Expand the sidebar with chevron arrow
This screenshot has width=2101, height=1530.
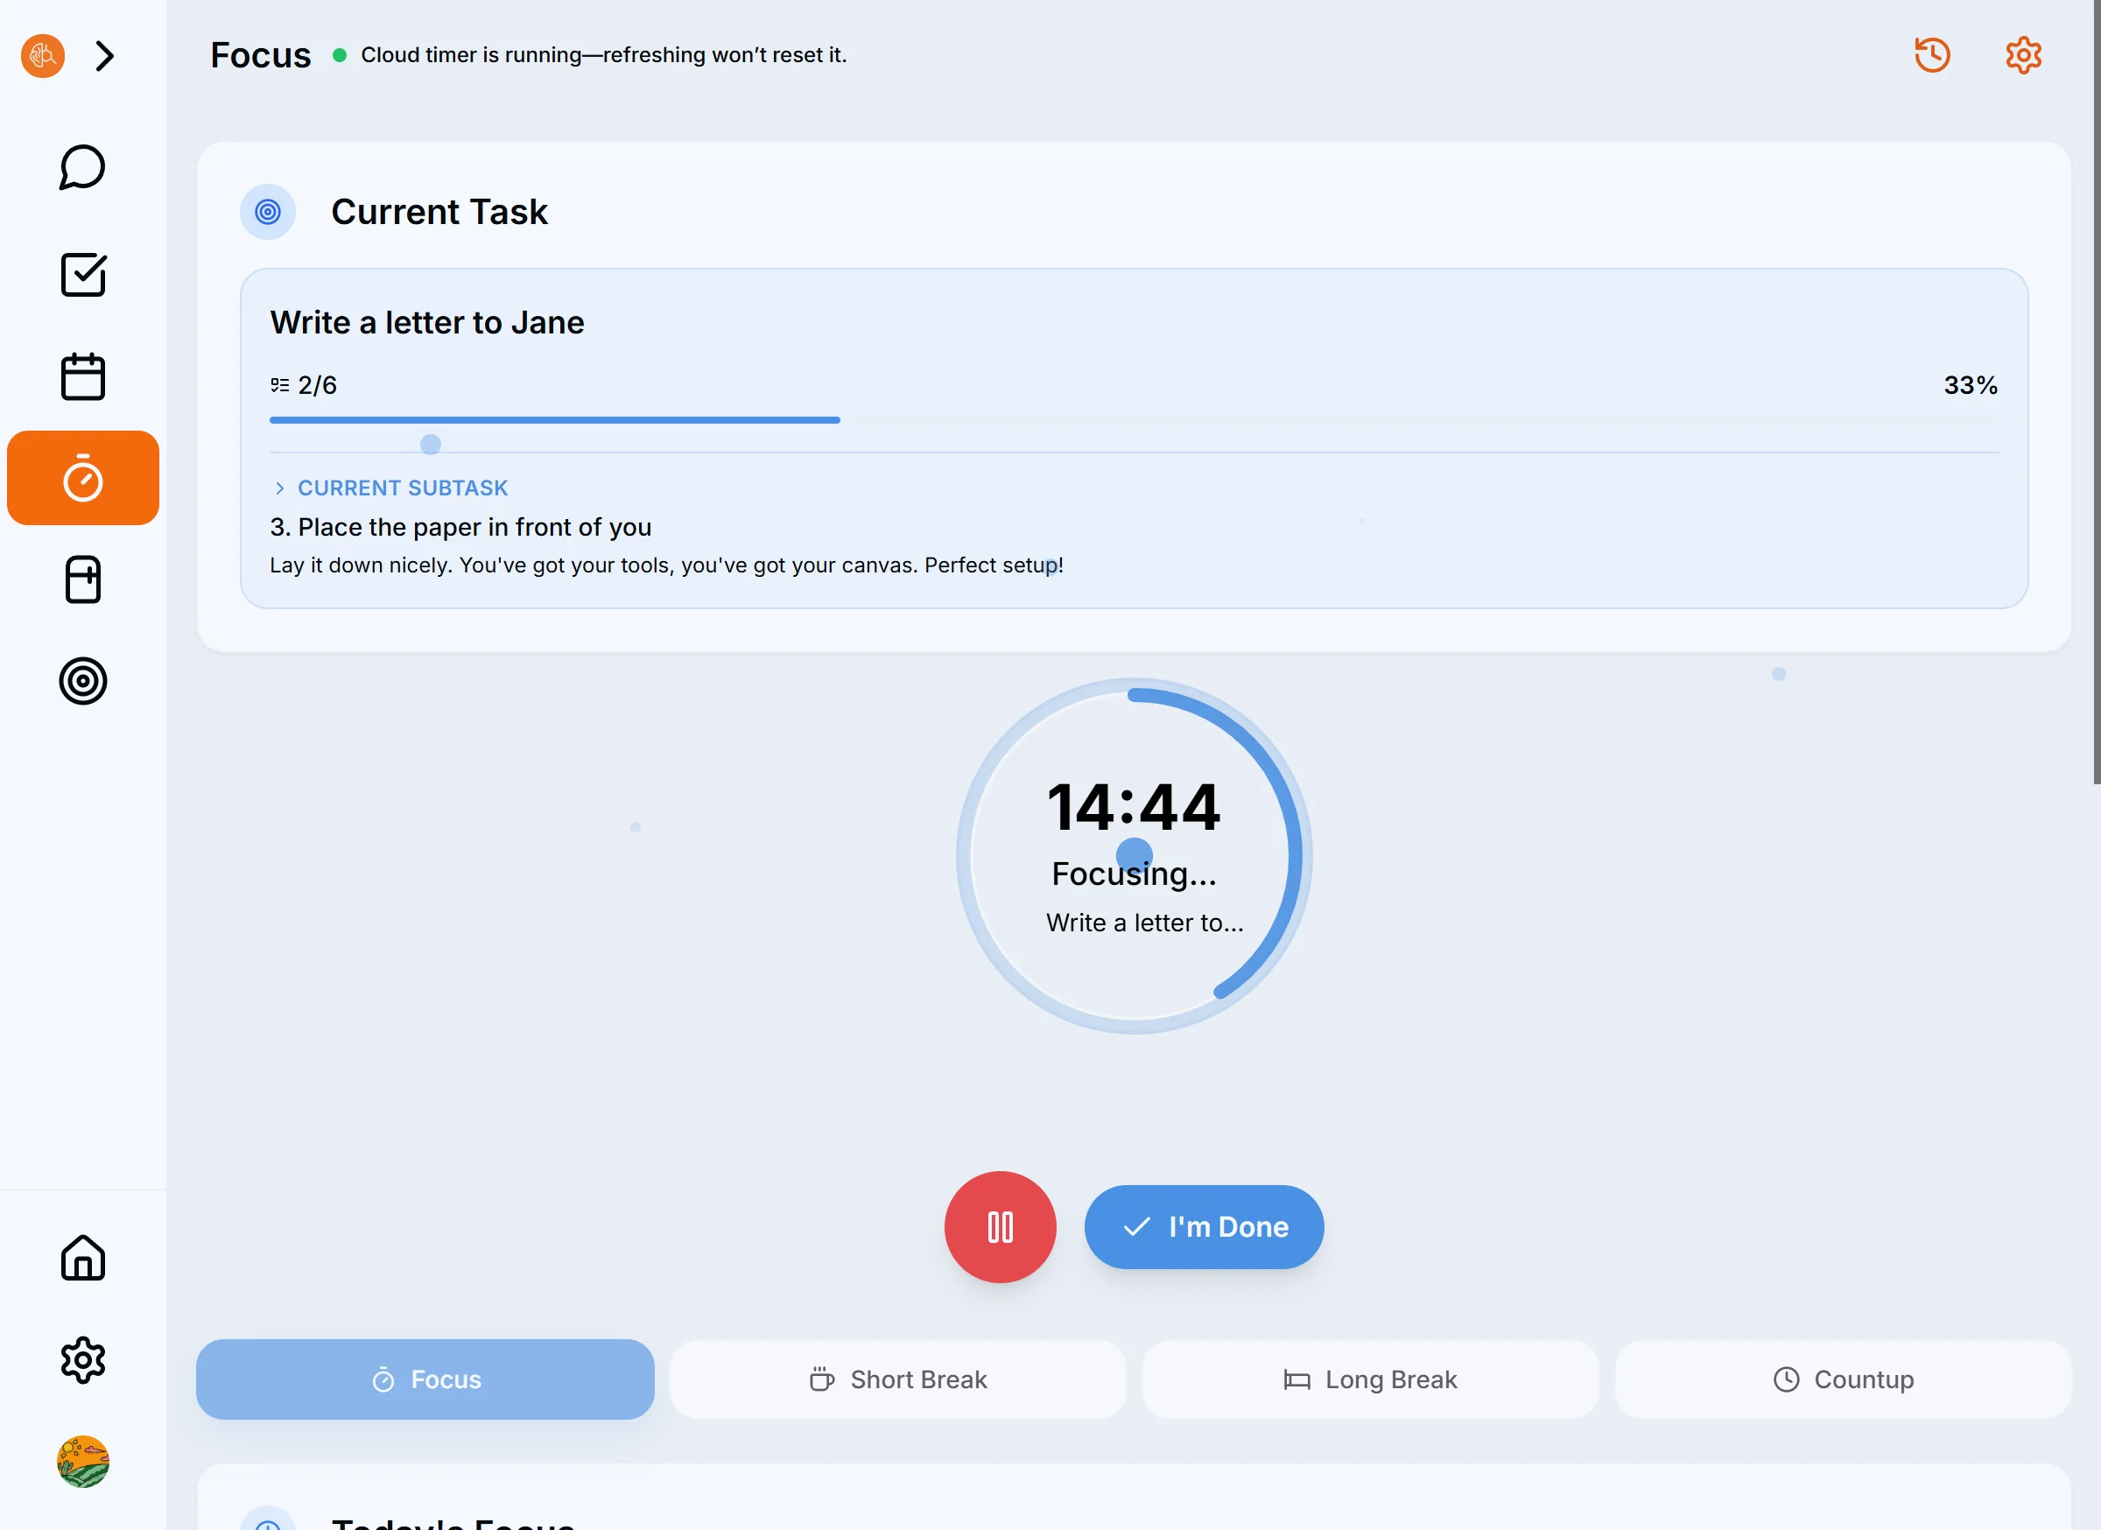pos(105,55)
